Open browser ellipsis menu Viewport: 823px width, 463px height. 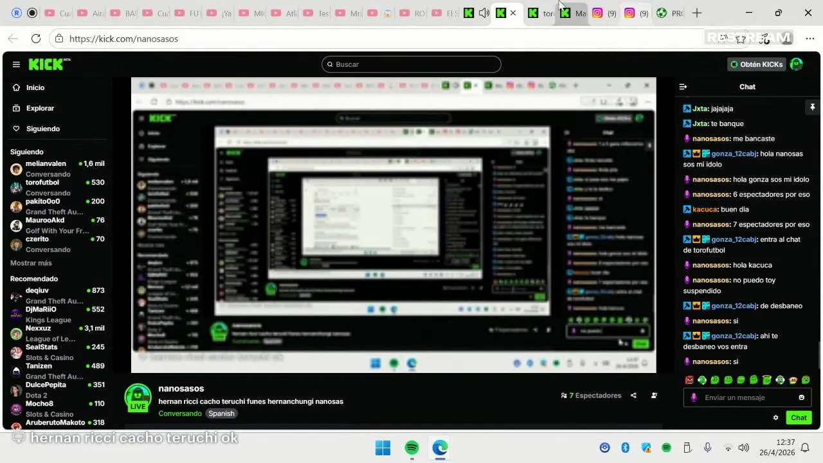pyautogui.click(x=809, y=39)
